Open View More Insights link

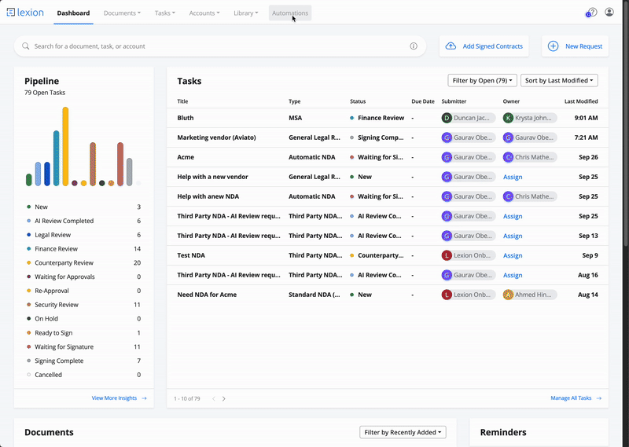(114, 398)
